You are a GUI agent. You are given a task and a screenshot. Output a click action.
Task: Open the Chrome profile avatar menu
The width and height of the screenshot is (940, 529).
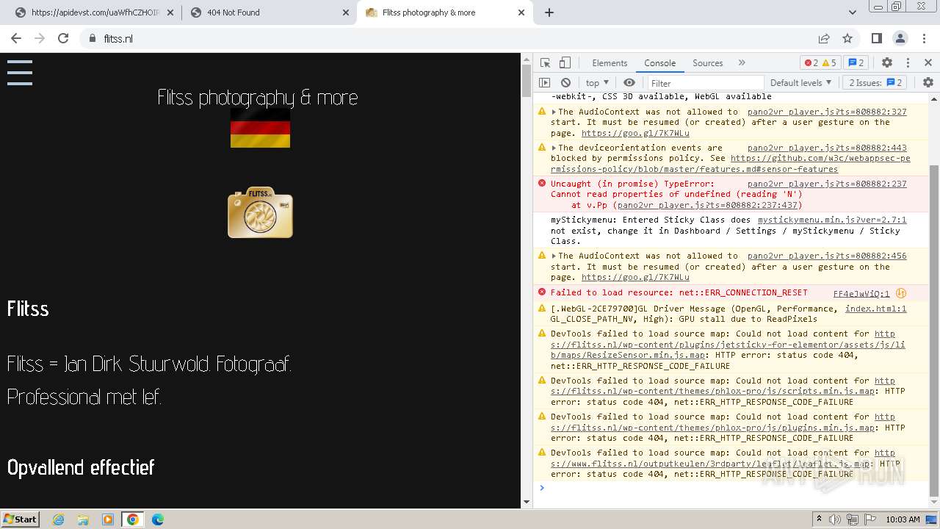pos(900,39)
